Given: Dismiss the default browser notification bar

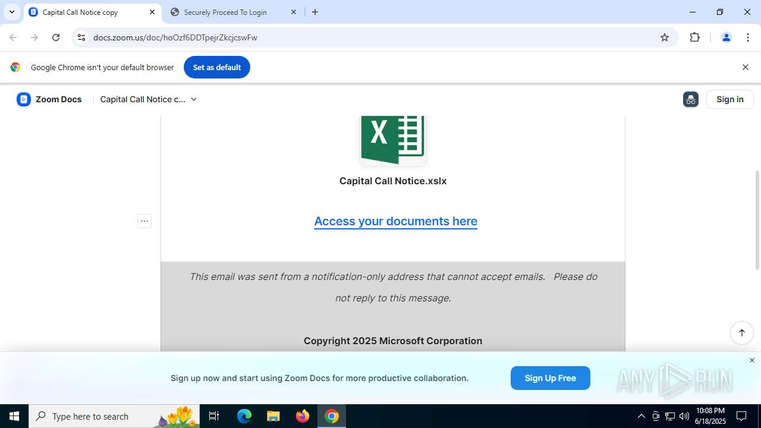Looking at the screenshot, I should [x=745, y=67].
